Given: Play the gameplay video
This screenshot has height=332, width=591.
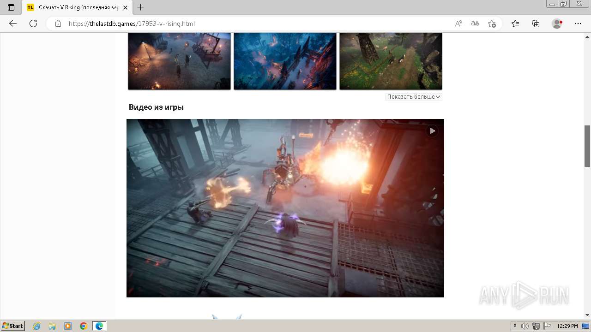Looking at the screenshot, I should click(x=432, y=131).
